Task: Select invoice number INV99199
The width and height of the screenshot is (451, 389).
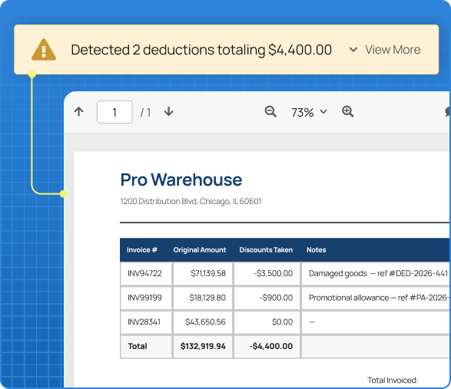Action: click(144, 298)
